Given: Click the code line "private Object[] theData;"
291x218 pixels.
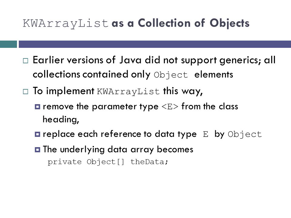Looking at the screenshot, I should pos(108,162).
